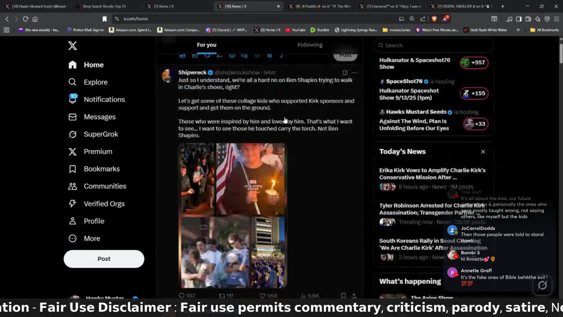Open Messages in the sidebar

(x=92, y=117)
